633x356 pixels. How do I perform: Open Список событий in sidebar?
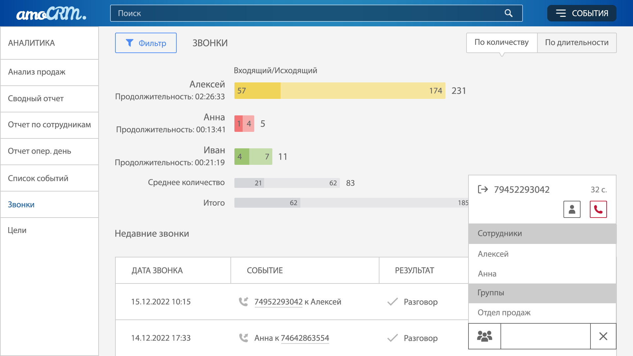click(x=49, y=178)
